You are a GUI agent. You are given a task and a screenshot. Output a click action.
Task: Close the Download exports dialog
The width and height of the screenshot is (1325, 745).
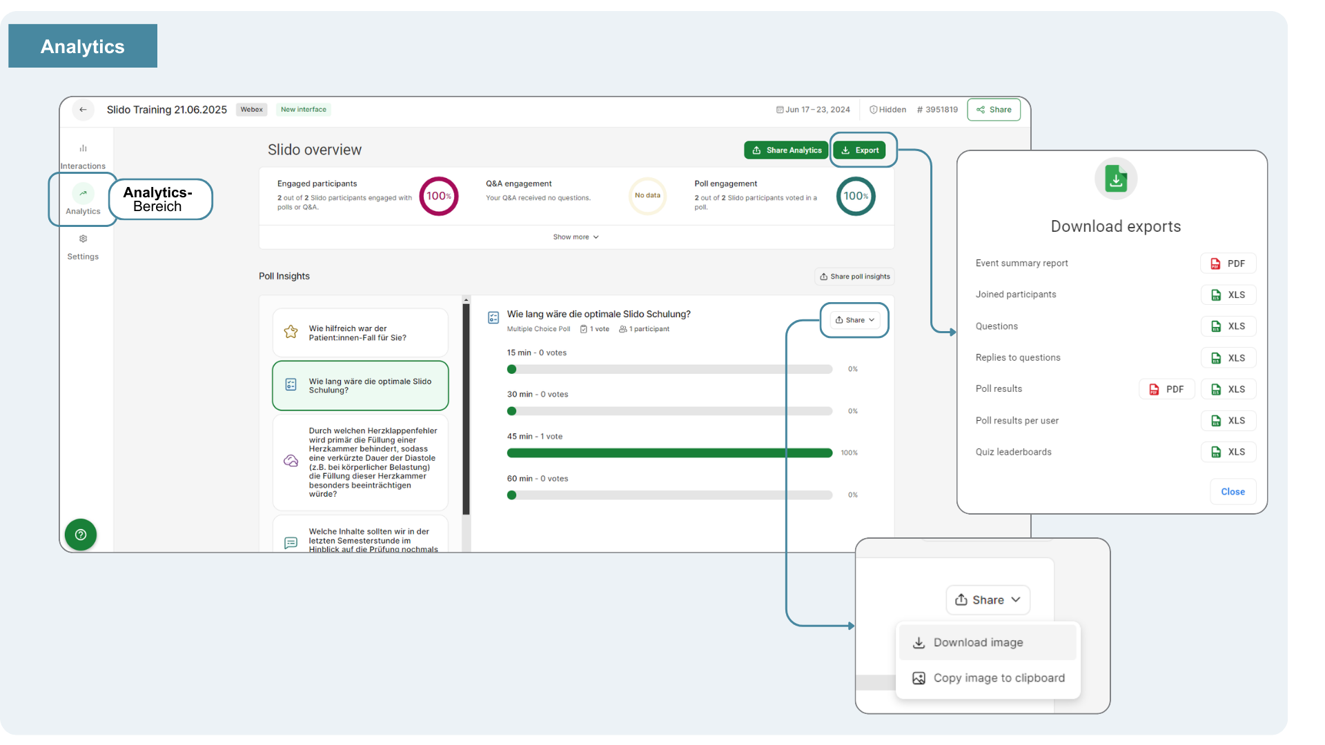[x=1233, y=492]
